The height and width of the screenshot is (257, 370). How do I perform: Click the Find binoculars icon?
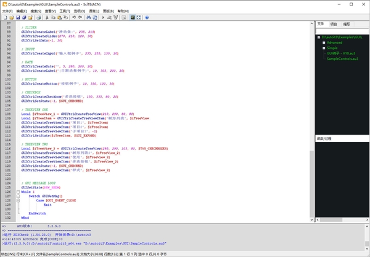(x=90, y=18)
